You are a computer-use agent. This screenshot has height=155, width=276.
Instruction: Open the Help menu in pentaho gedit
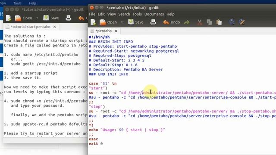click(170, 14)
